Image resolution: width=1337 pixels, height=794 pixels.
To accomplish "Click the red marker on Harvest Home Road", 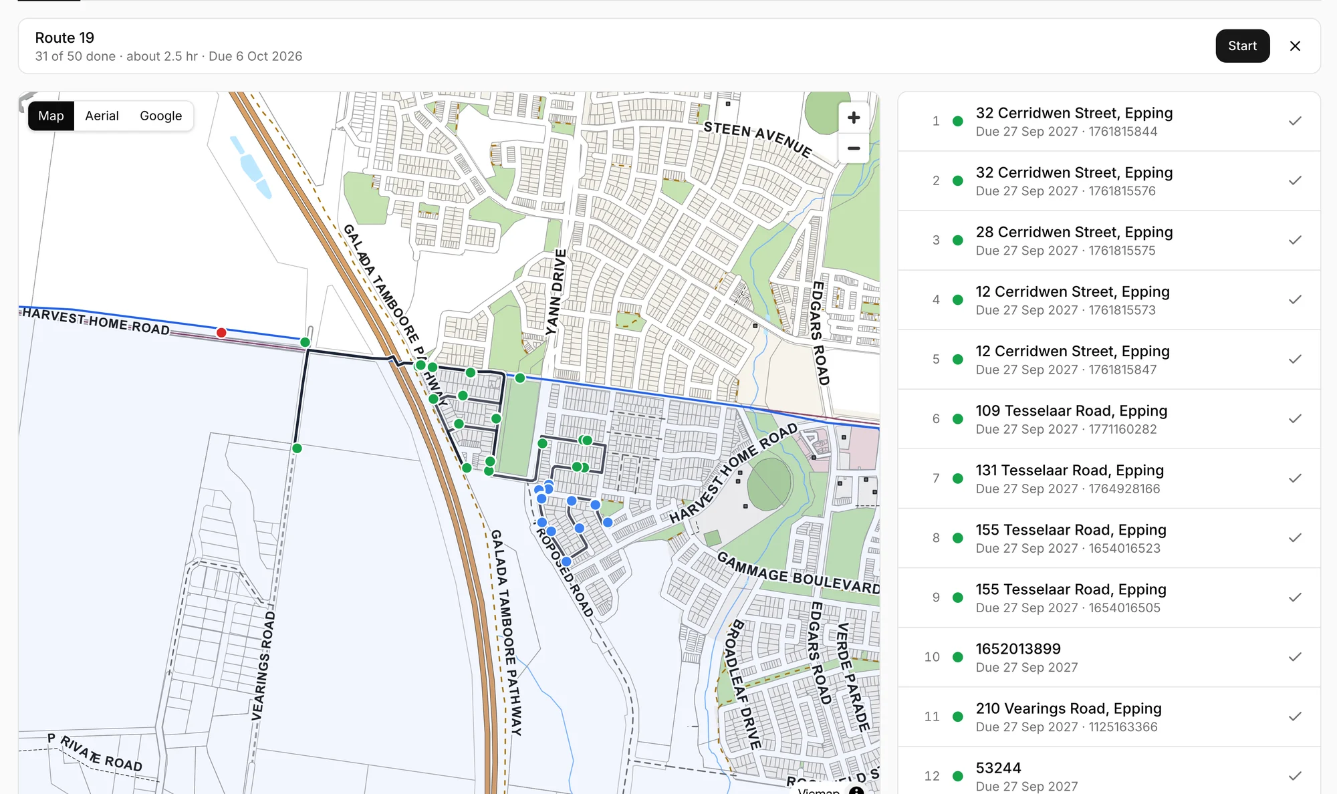I will [x=221, y=332].
